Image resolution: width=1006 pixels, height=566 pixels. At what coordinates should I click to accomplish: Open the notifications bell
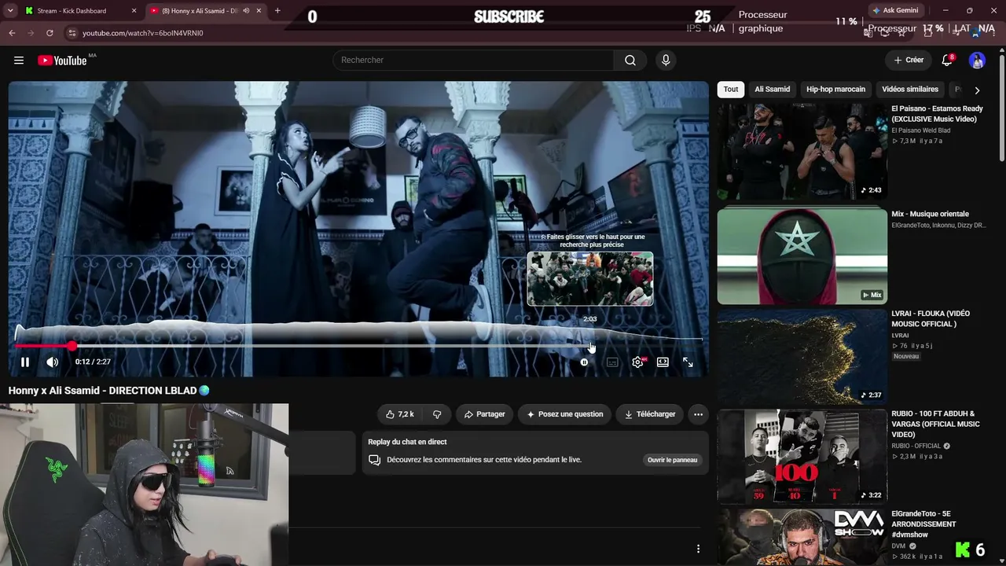pyautogui.click(x=947, y=61)
